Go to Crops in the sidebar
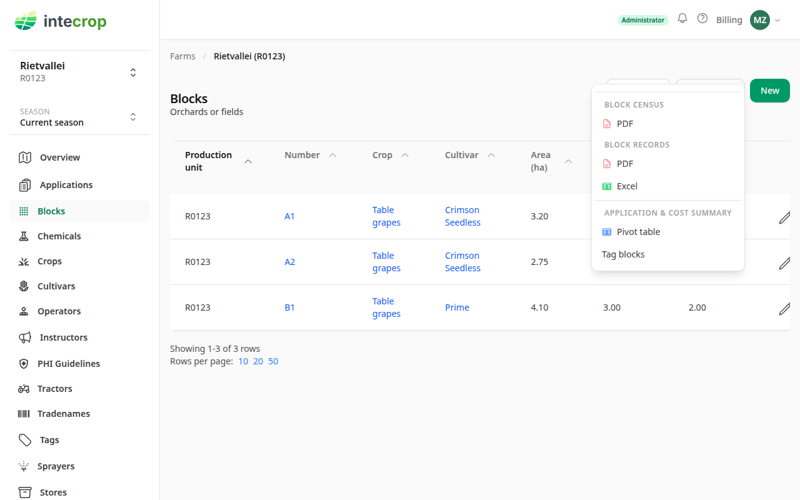This screenshot has height=500, width=800. coord(79,261)
